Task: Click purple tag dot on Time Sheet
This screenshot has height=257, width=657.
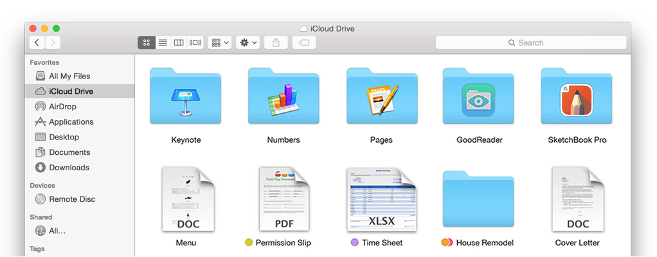Action: pos(355,242)
